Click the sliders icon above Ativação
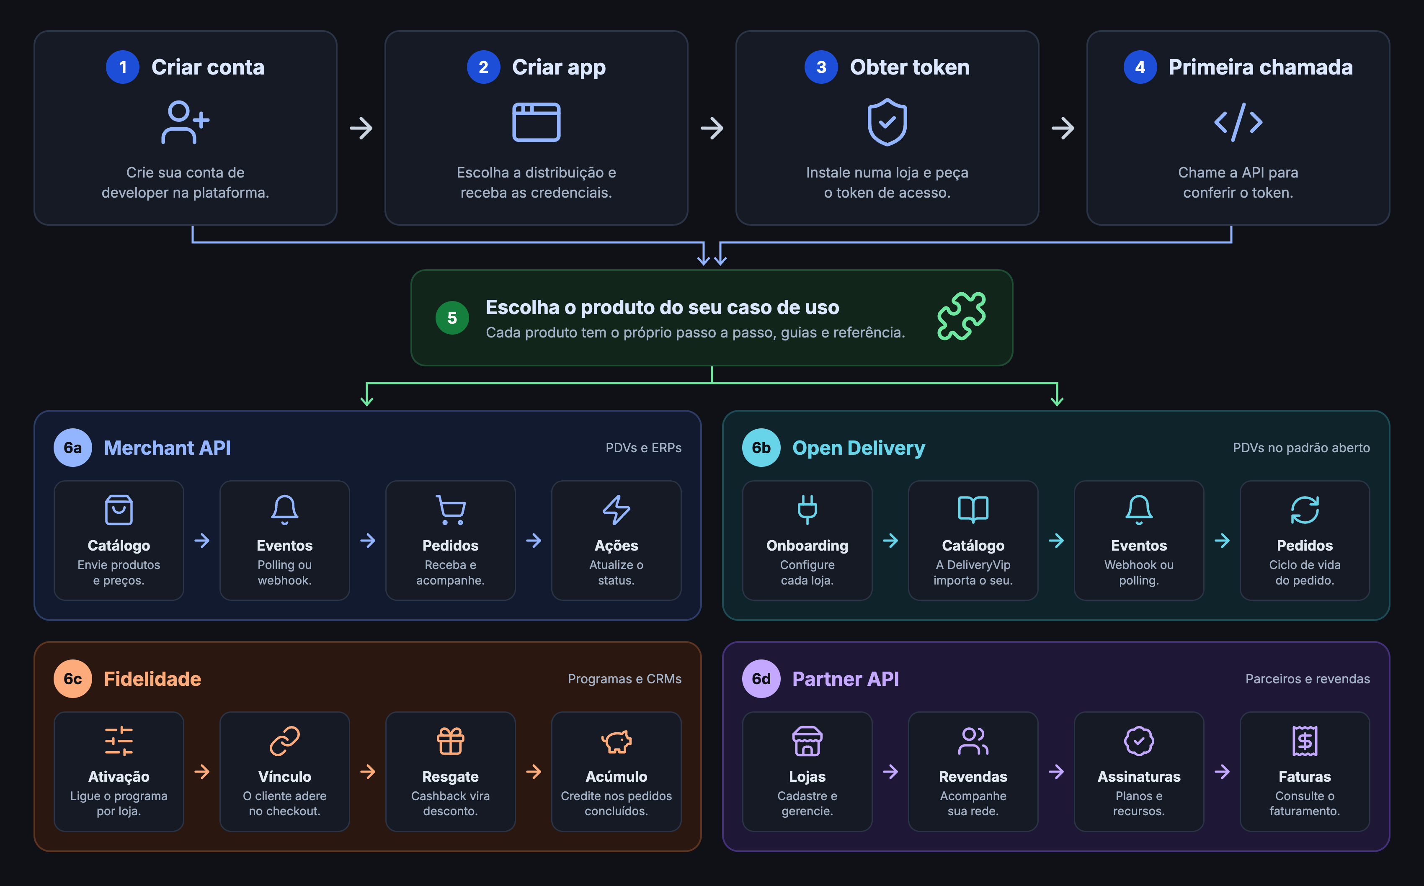Screen dimensions: 1424x886 (x=119, y=741)
